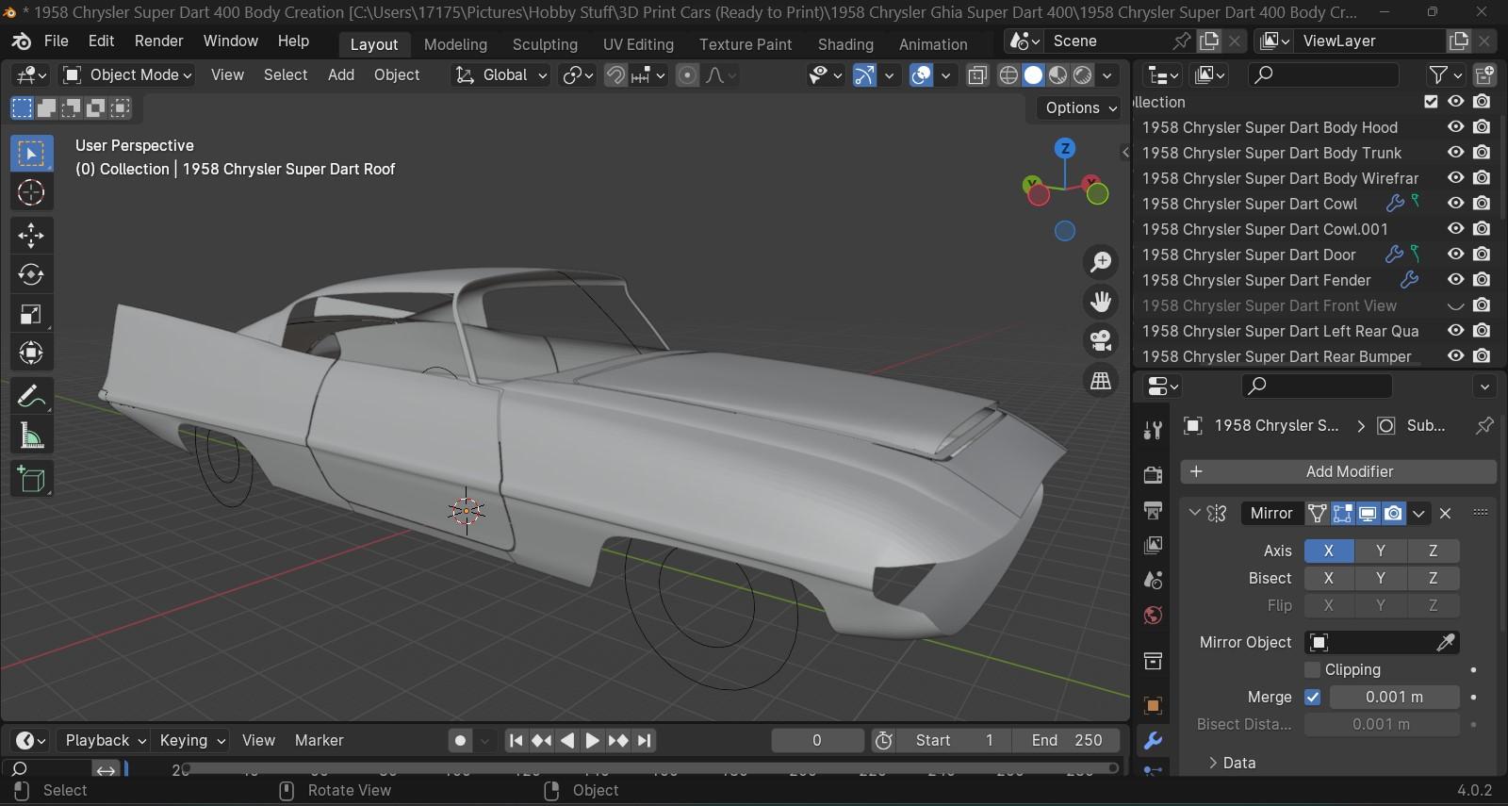Switch to rendered viewport shading
Screen dimensions: 1508x806
click(1083, 75)
